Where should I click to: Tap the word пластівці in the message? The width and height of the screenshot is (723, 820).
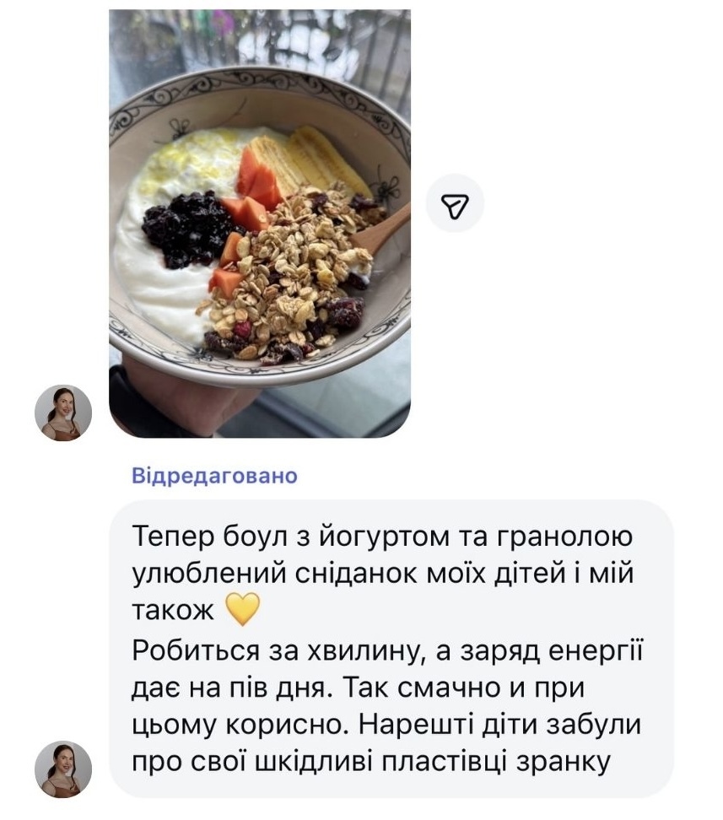[444, 763]
